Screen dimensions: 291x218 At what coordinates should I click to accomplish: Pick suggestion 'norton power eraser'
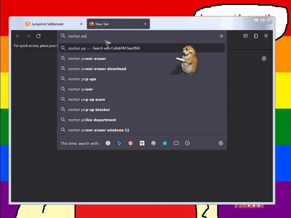coord(142,58)
